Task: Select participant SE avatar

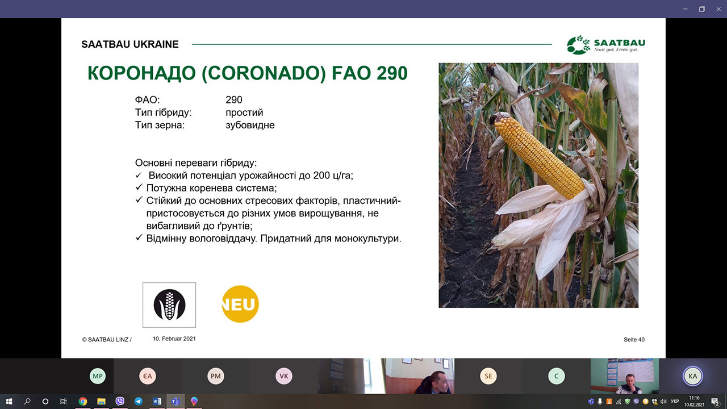Action: [488, 375]
